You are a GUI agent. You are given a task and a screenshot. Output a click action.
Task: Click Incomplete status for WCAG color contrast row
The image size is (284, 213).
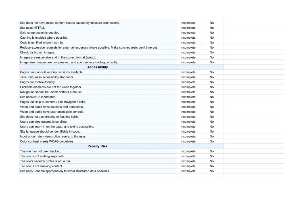click(x=188, y=141)
